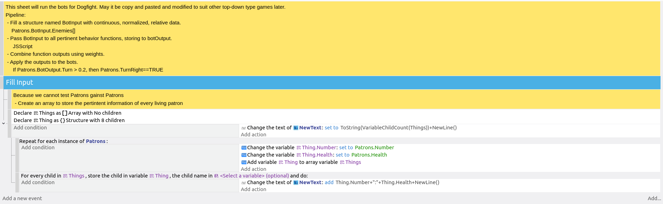Click the NewText object icon in the ToString action
663x204 pixels.
pos(296,128)
